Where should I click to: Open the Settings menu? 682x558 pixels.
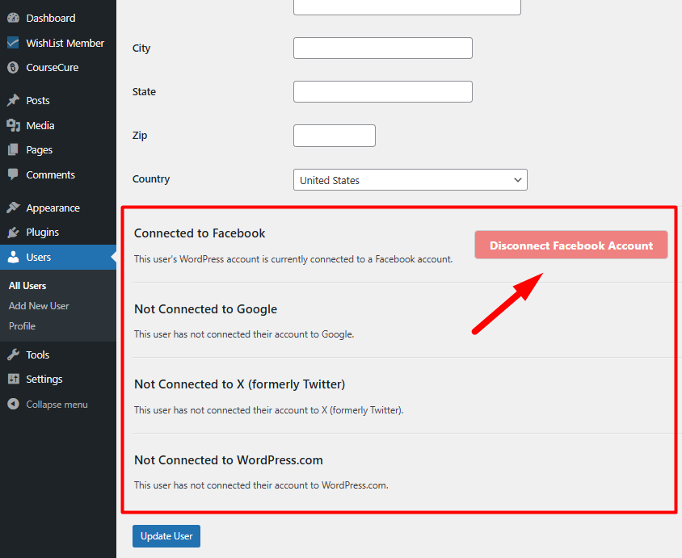click(x=44, y=380)
